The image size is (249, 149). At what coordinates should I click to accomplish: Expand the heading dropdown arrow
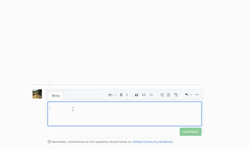pyautogui.click(x=115, y=95)
